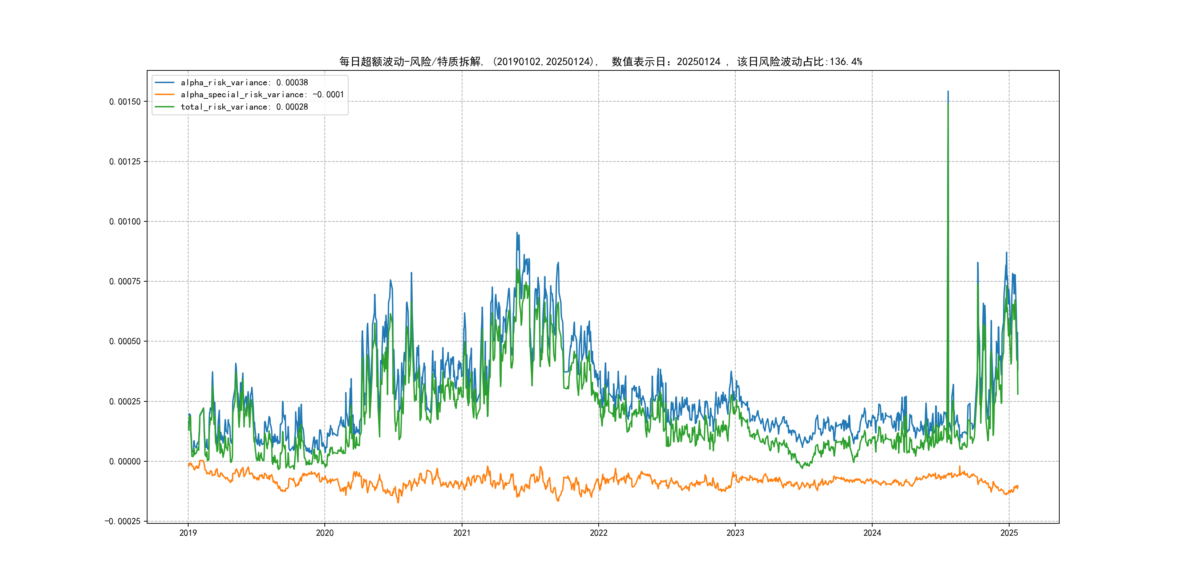Select the alpha_special_risk_variance: -0.0001 legend label

(262, 94)
